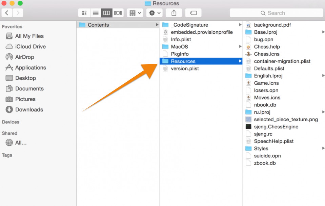Expand the Base.lproj folder arrow

[323, 32]
